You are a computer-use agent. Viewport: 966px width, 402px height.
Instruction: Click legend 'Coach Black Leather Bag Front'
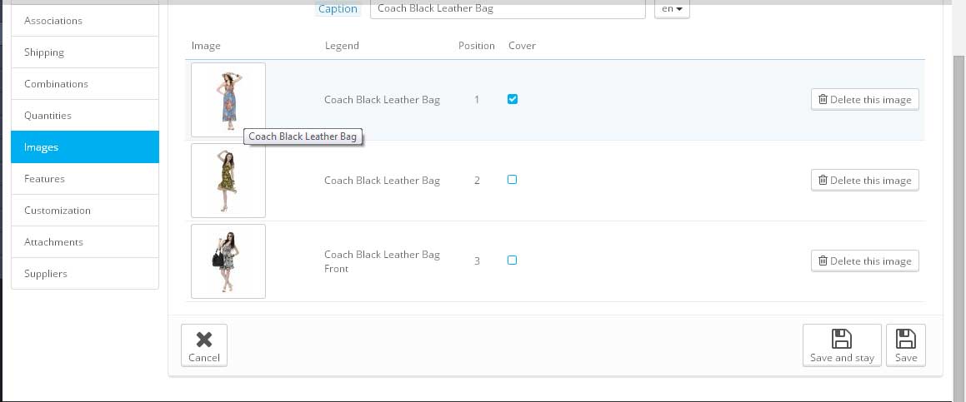[x=382, y=261]
